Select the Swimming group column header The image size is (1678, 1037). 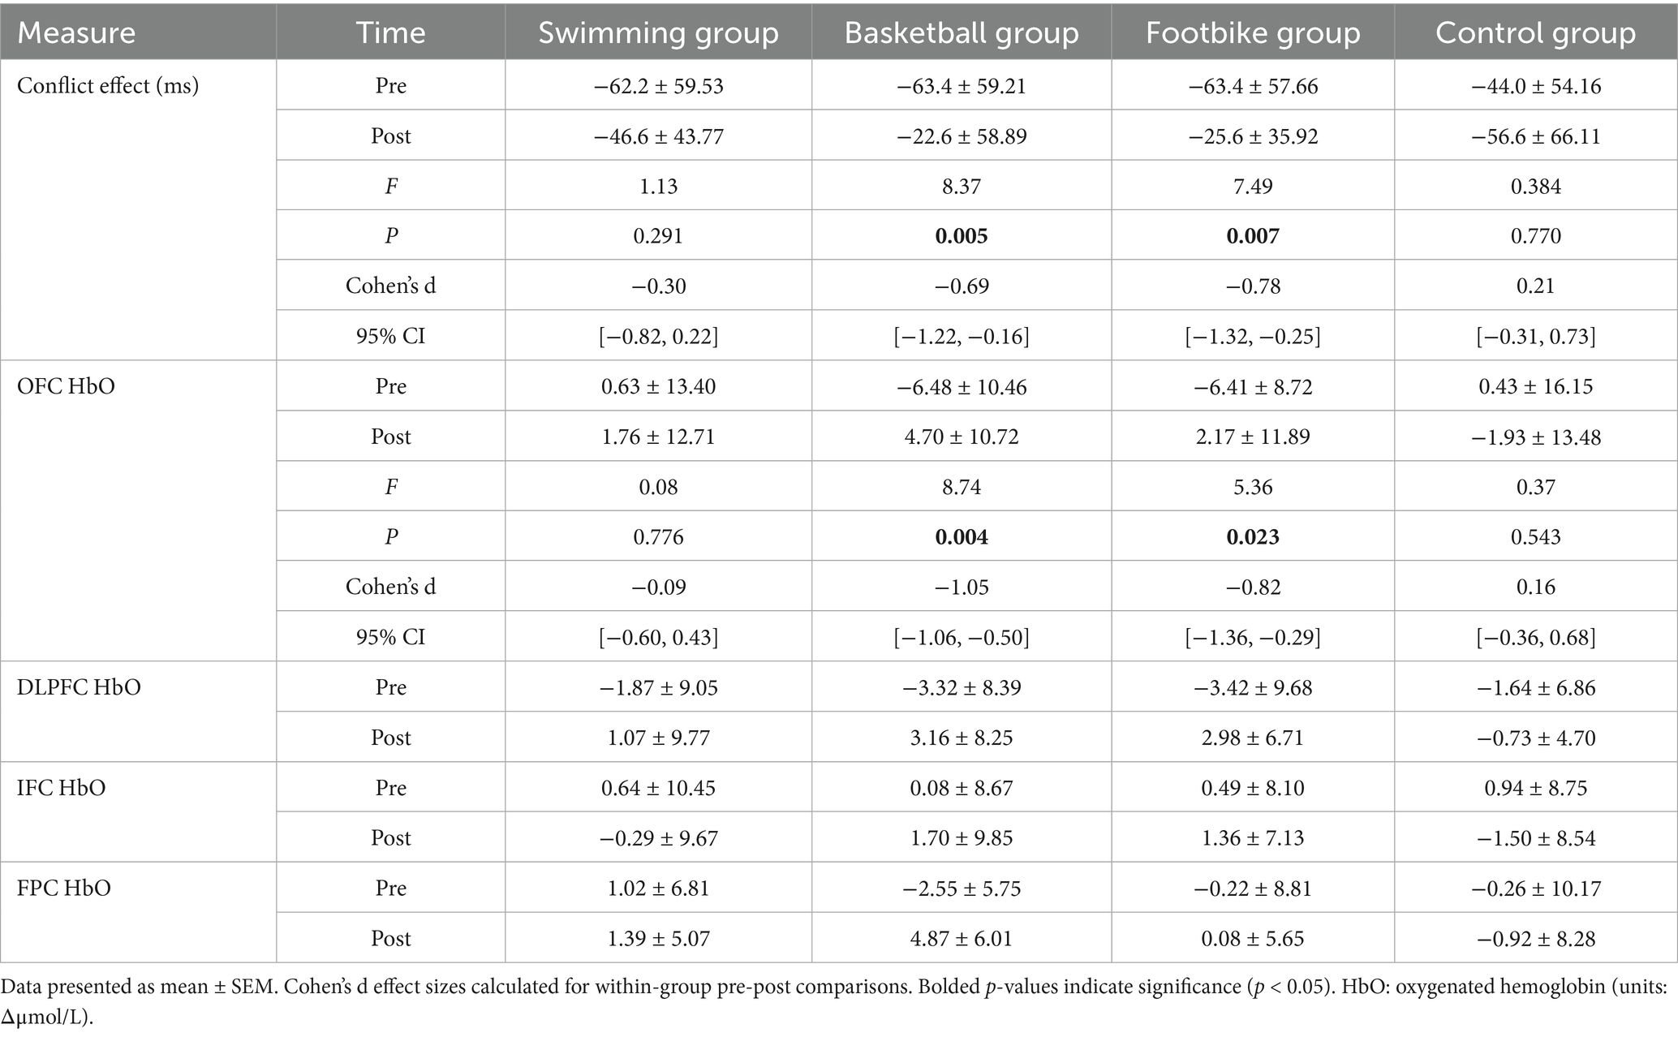(658, 32)
